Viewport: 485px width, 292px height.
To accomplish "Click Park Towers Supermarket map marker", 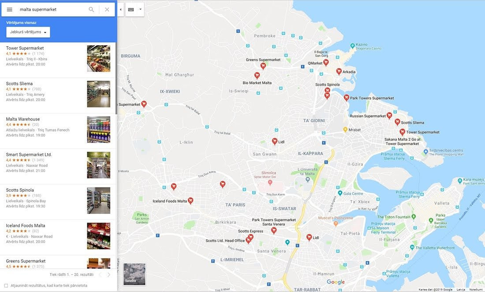I will 347,98.
